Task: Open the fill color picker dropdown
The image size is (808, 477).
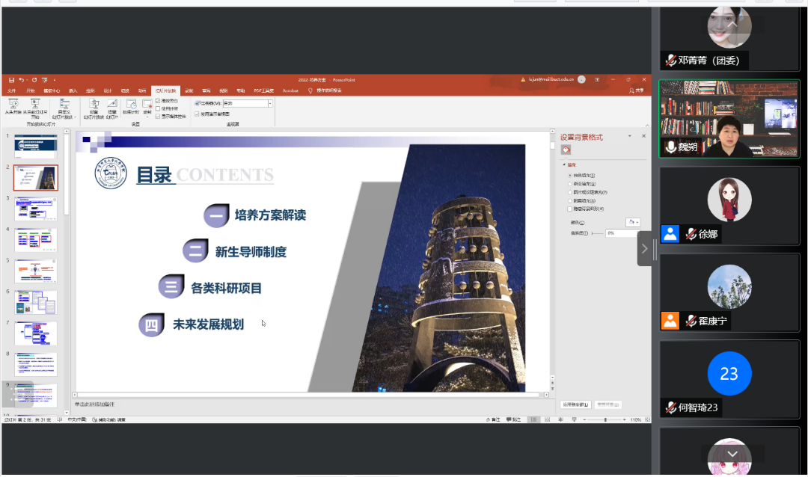Action: pos(633,222)
